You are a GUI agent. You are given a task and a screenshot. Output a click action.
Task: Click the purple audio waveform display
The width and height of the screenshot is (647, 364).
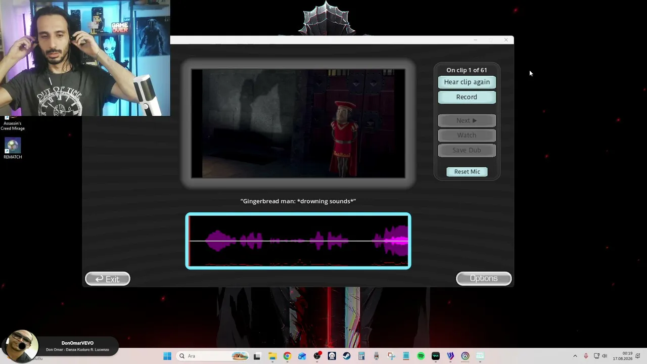point(298,241)
